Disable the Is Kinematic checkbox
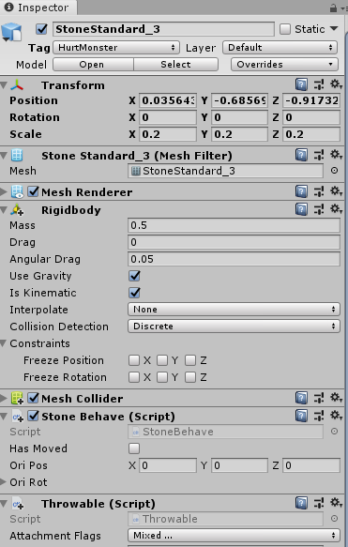The image size is (348, 547). [x=134, y=293]
